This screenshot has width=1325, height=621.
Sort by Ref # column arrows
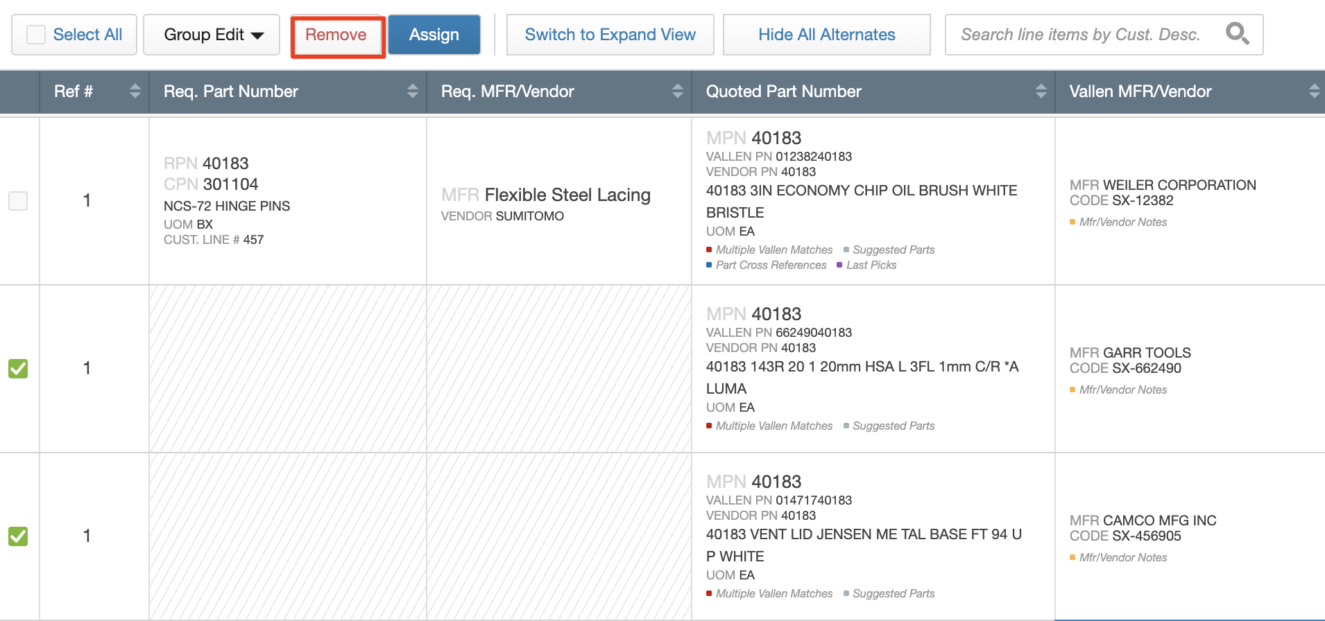pyautogui.click(x=135, y=91)
